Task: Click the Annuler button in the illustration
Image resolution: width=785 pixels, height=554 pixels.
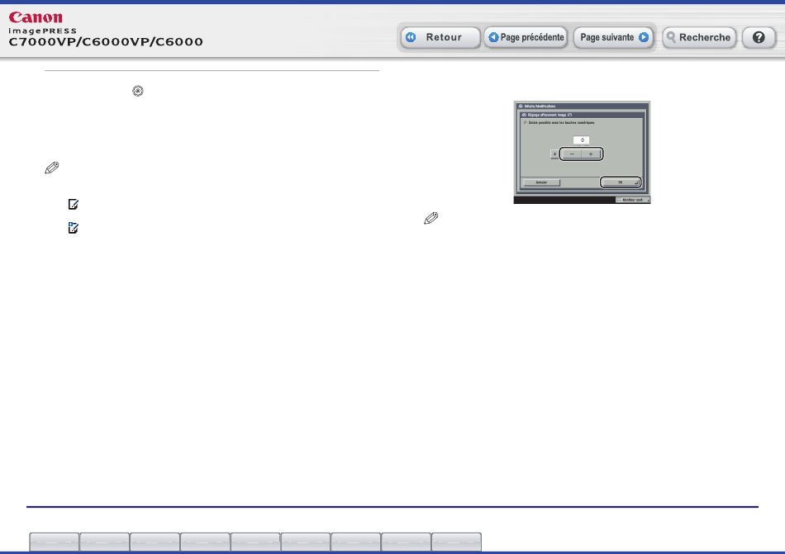Action: (542, 182)
